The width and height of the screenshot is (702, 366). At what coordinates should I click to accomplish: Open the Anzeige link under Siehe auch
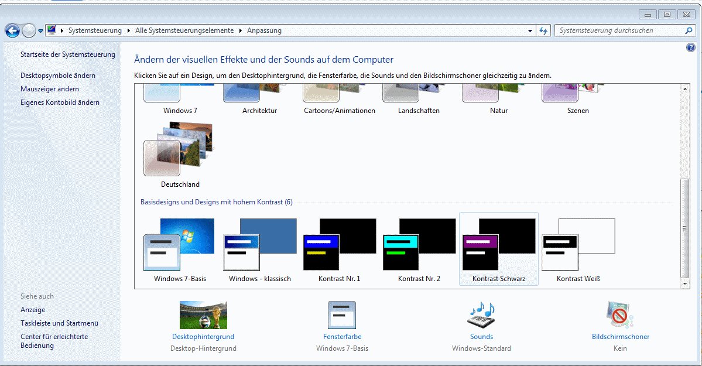coord(33,310)
